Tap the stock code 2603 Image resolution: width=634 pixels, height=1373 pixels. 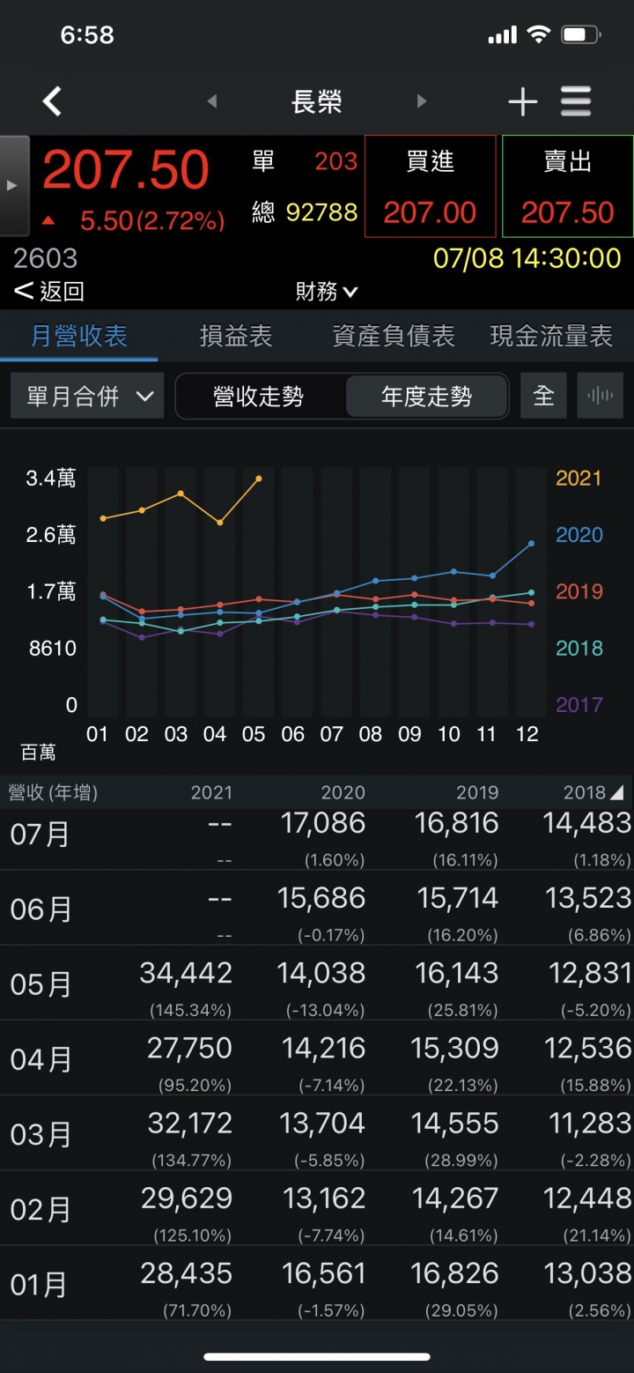point(46,258)
